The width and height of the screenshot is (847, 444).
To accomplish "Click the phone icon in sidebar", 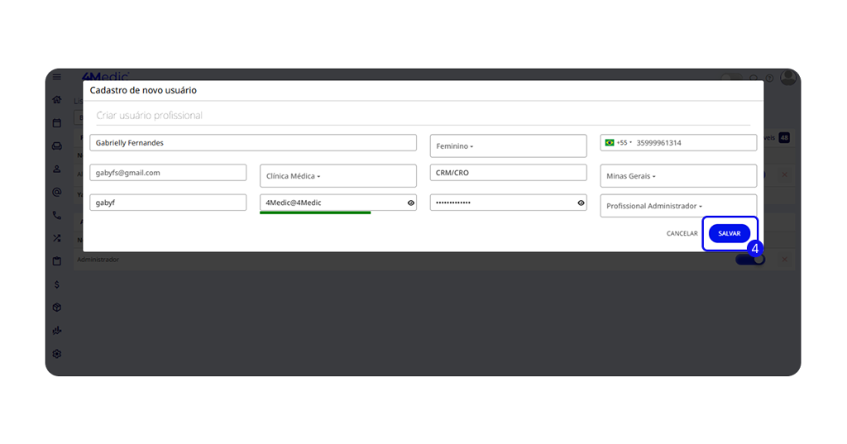I will click(56, 215).
